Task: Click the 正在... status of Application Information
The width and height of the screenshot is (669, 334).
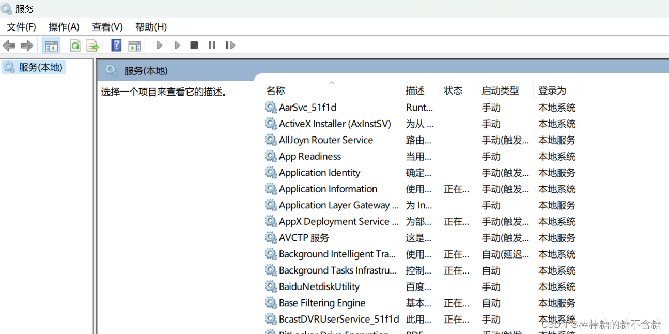Action: point(457,189)
